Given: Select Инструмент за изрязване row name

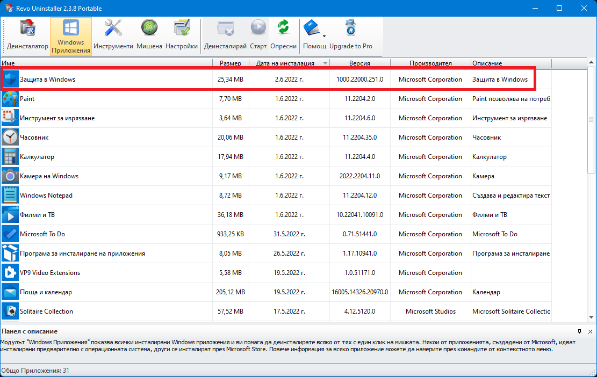Looking at the screenshot, I should coord(57,118).
